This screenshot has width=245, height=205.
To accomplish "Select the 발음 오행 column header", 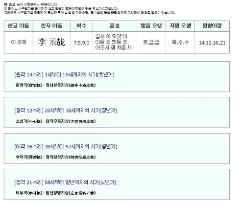I will tap(151, 26).
